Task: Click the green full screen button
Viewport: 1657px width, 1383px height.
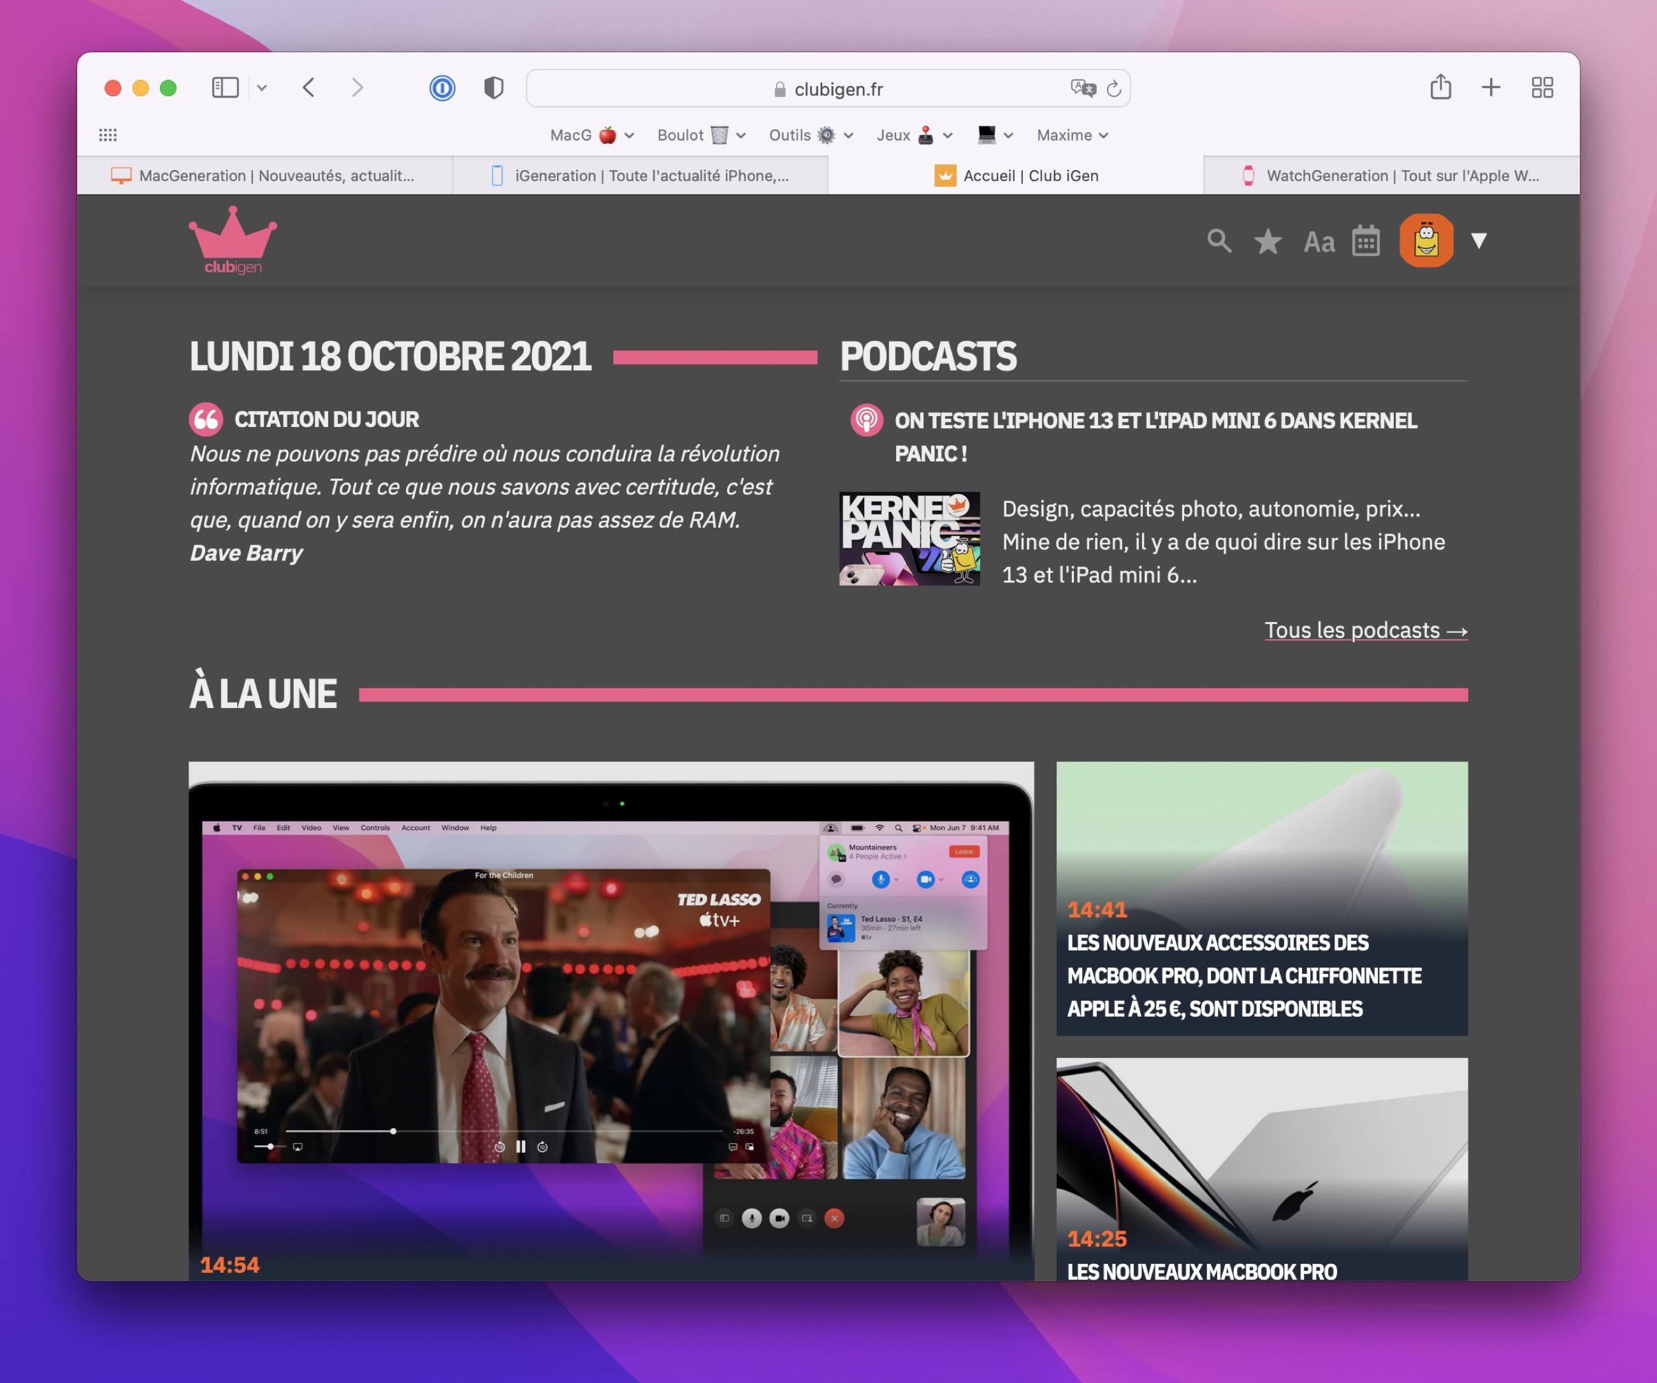Action: pyautogui.click(x=168, y=87)
